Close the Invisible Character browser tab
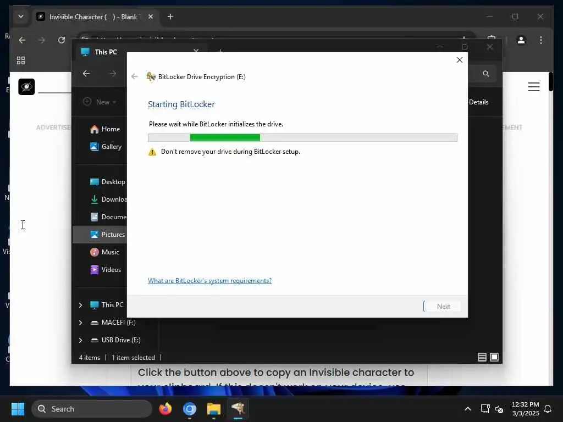 [151, 16]
